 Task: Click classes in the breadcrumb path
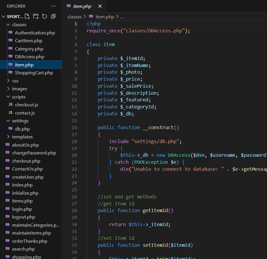click(75, 17)
